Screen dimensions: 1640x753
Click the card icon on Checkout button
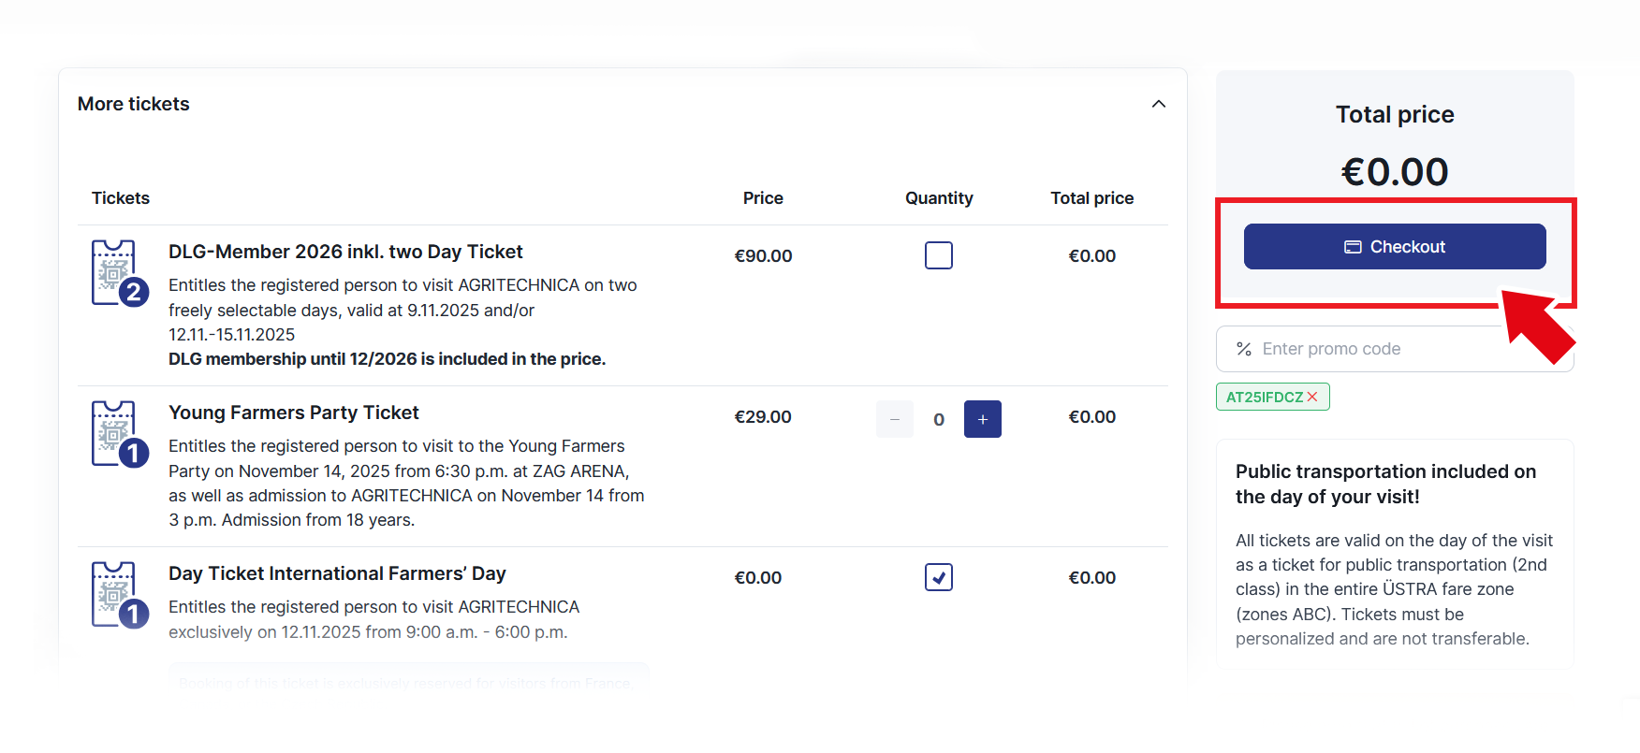click(1353, 247)
